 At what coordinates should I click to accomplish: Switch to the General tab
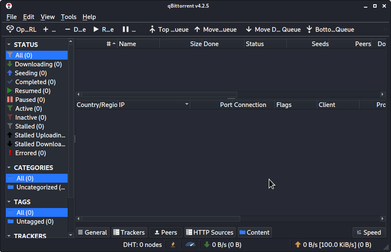coord(93,232)
